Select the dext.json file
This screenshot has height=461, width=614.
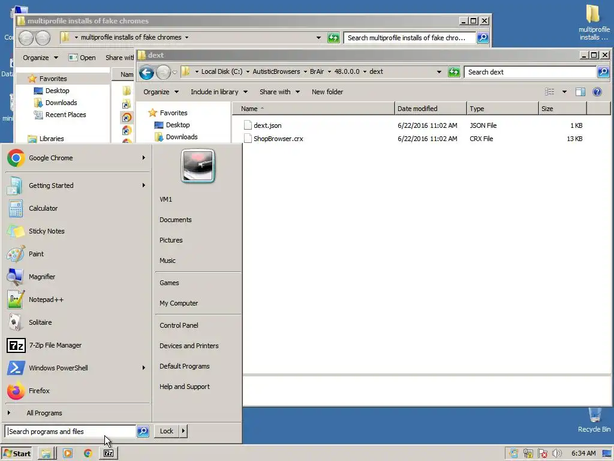pos(267,125)
